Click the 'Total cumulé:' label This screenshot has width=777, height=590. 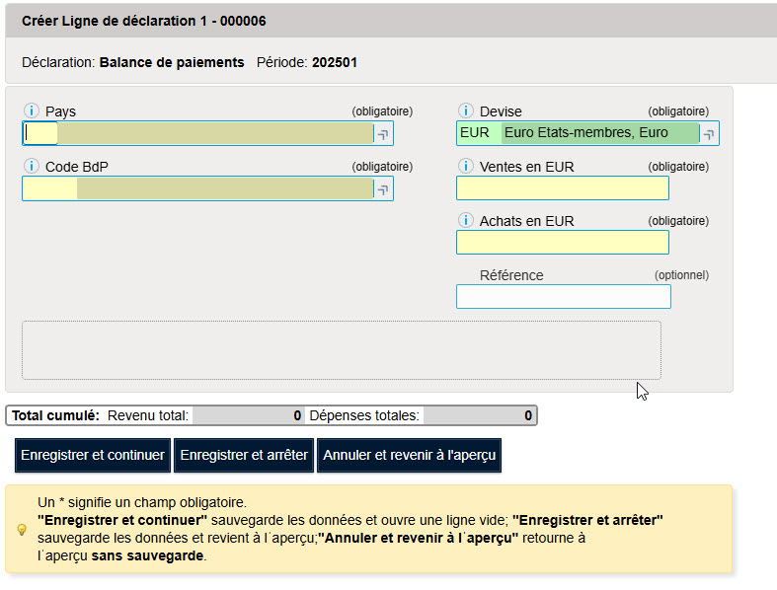click(x=55, y=415)
